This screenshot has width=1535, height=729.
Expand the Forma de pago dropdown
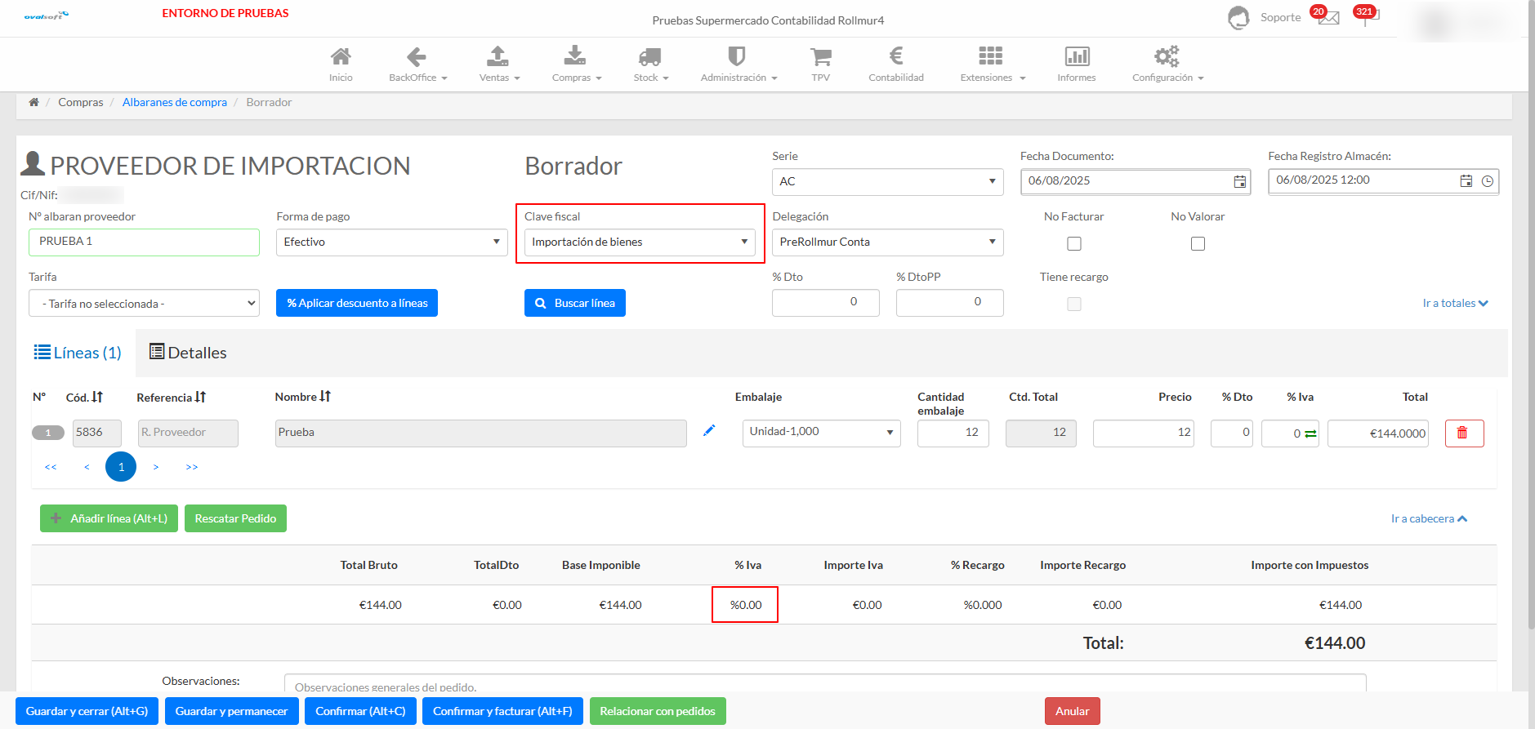tap(391, 242)
